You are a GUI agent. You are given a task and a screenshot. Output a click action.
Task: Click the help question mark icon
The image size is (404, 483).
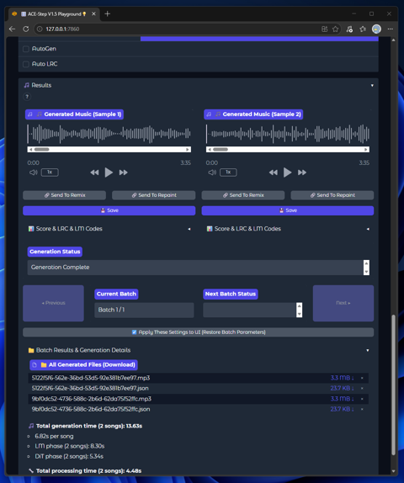pos(27,97)
